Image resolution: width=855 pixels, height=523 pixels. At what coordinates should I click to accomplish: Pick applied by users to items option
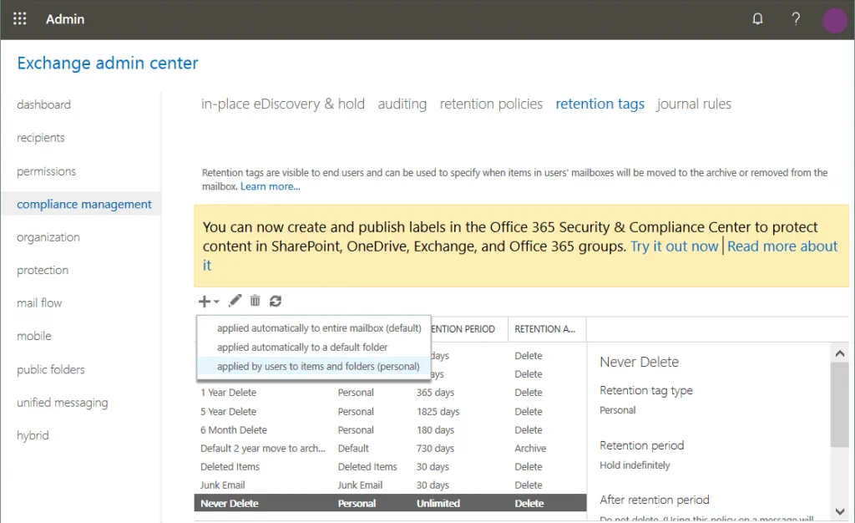318,366
